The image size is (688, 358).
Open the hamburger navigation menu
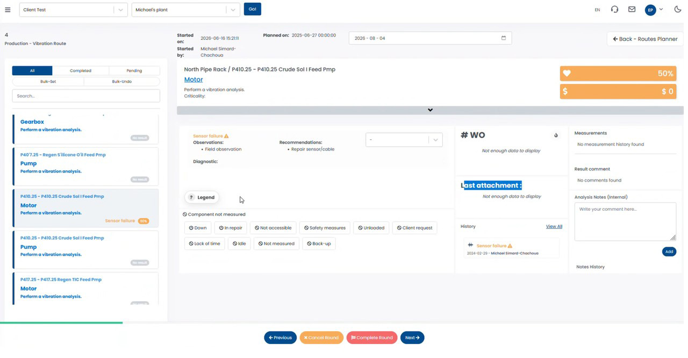click(x=8, y=10)
